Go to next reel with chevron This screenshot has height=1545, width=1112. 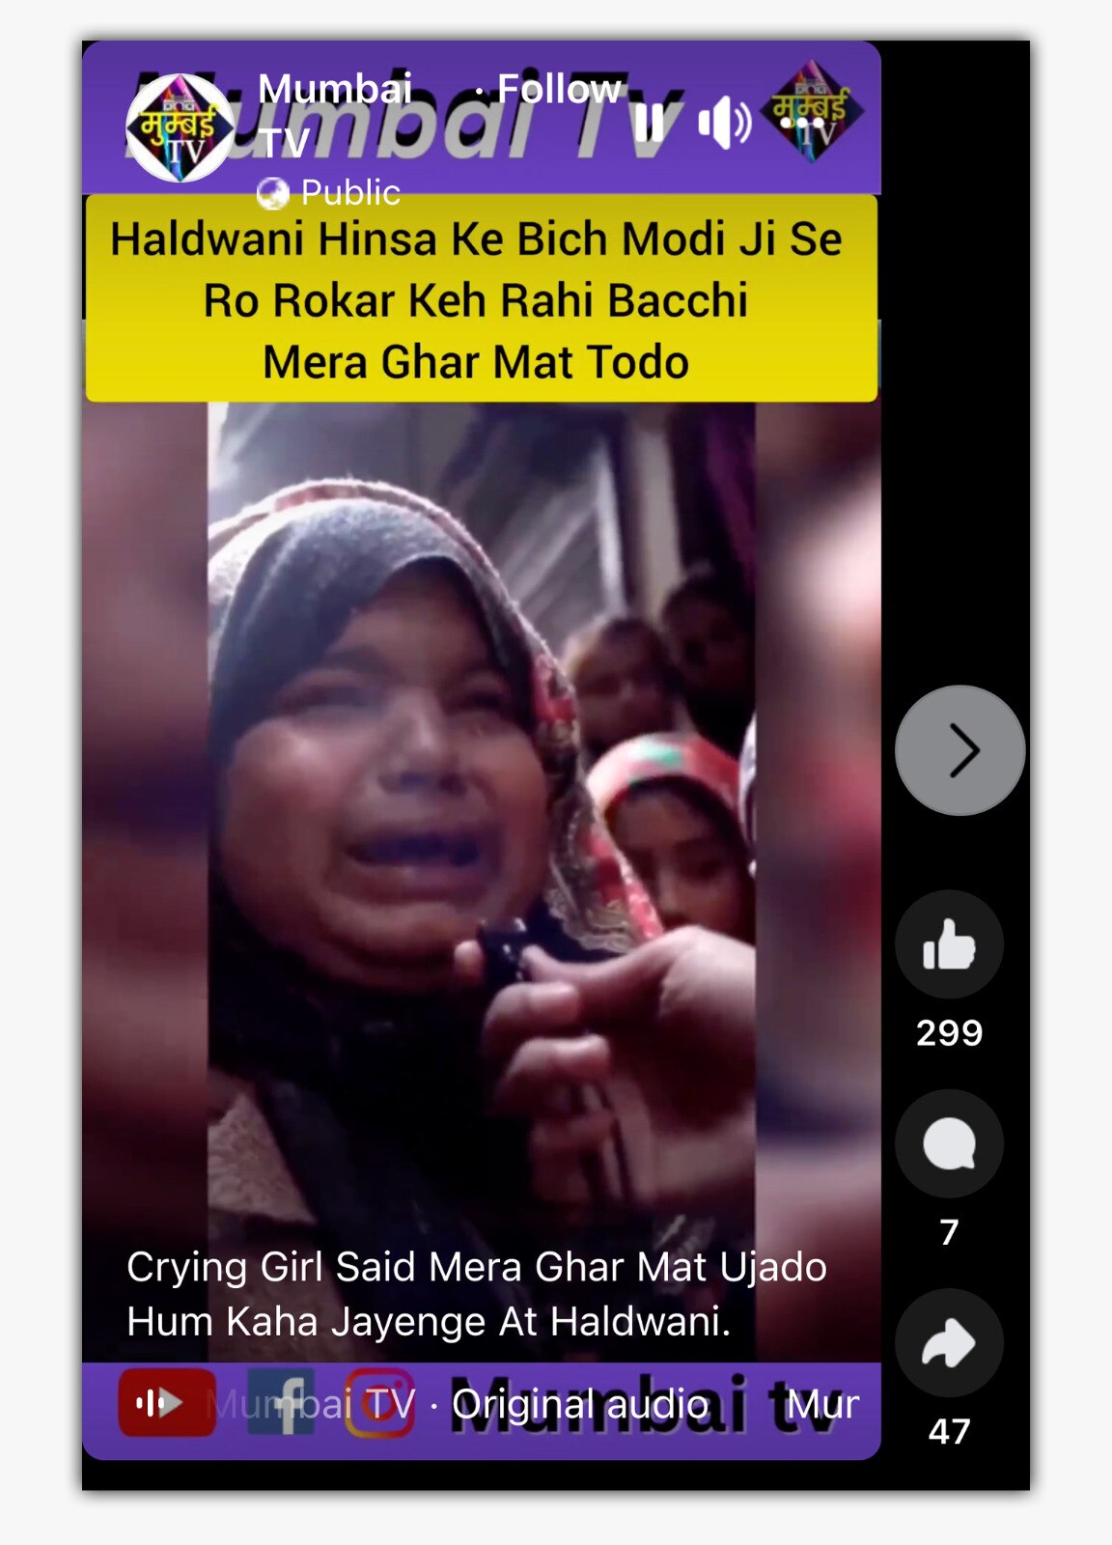pyautogui.click(x=960, y=750)
